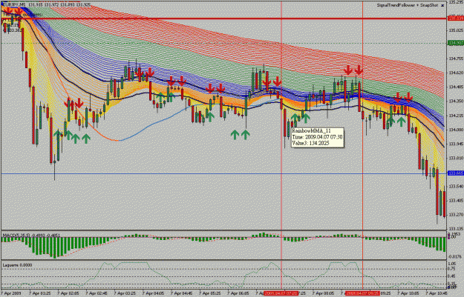Click the MACD indicator label

tap(31, 236)
